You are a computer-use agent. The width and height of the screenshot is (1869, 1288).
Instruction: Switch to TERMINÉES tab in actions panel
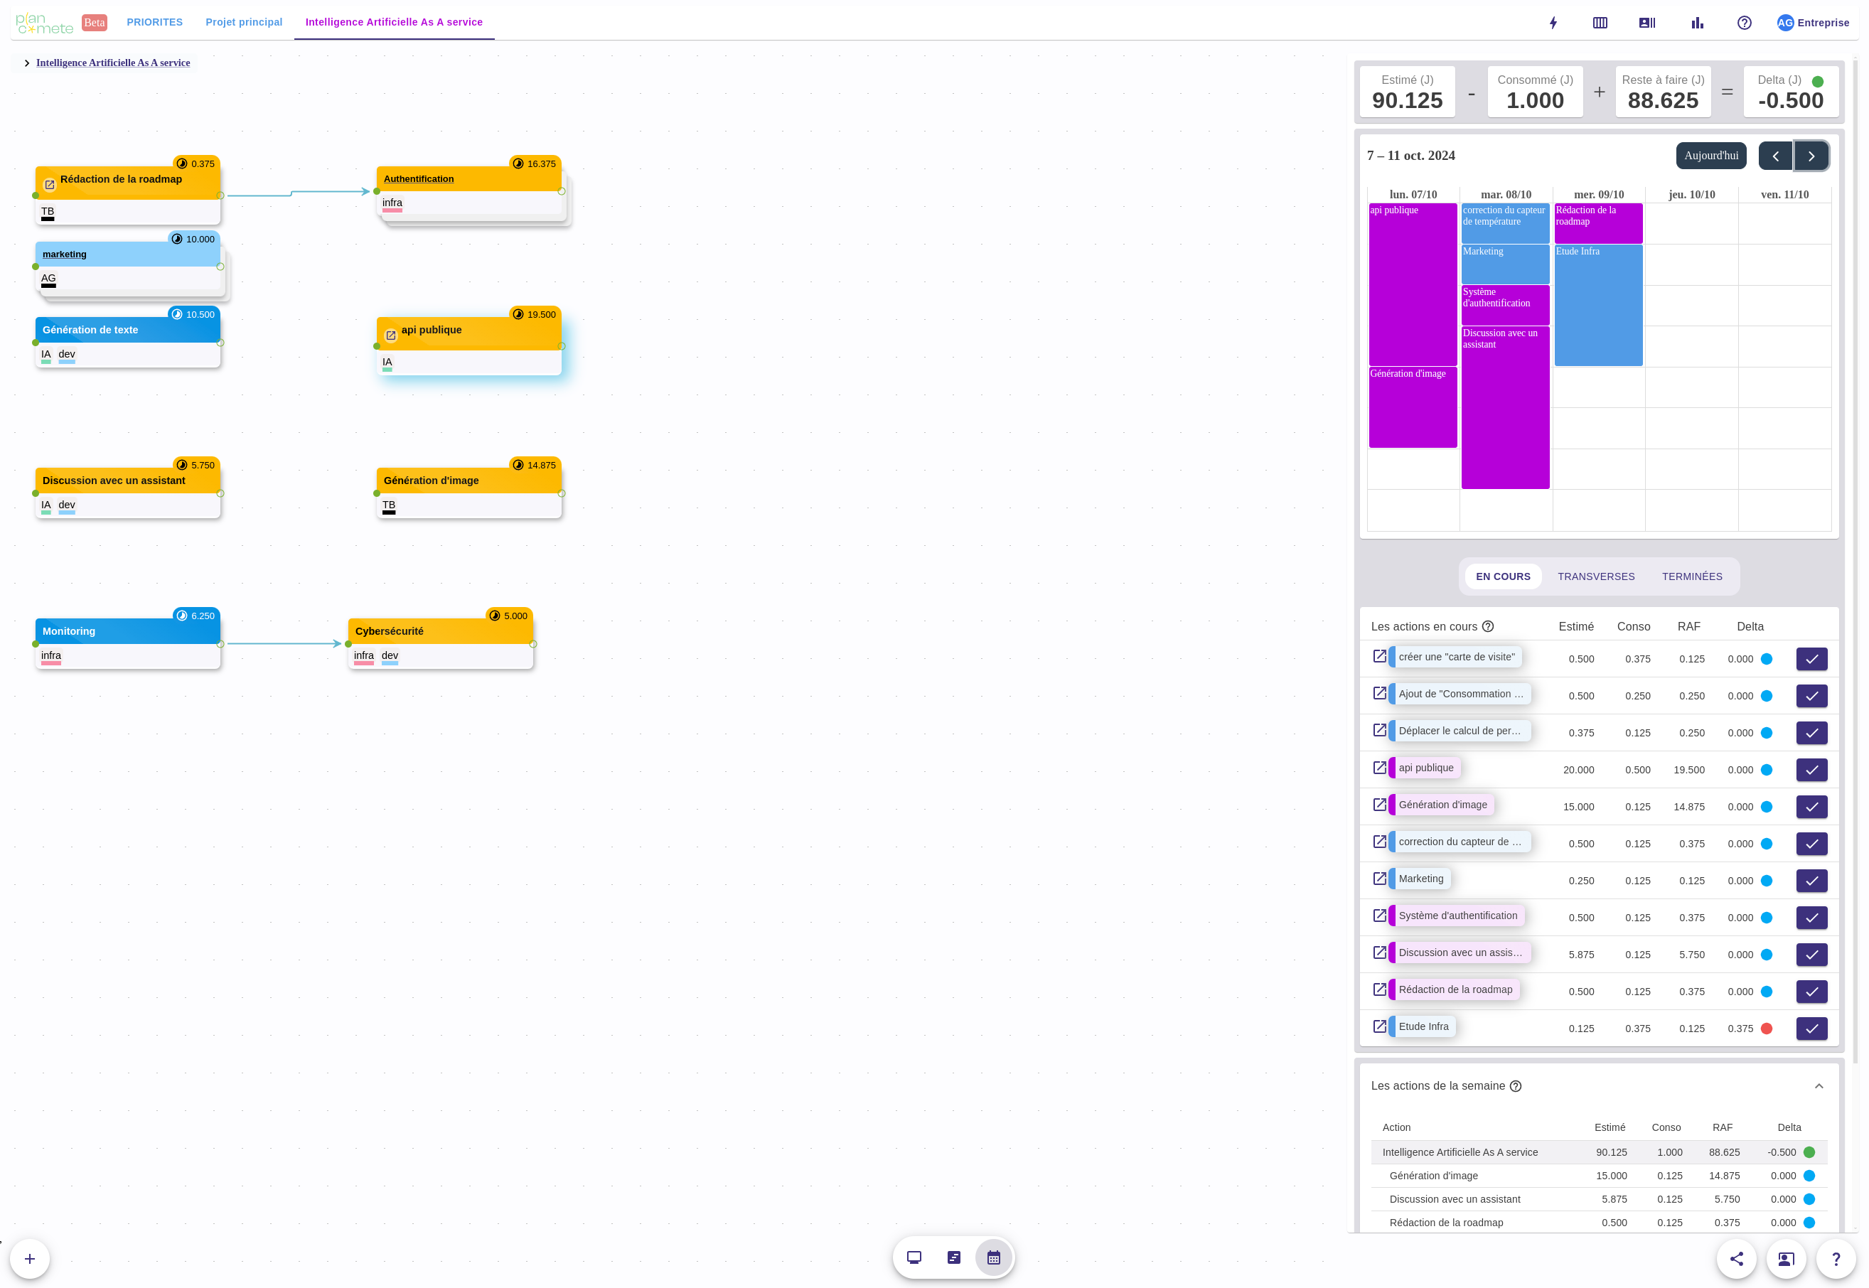point(1691,576)
